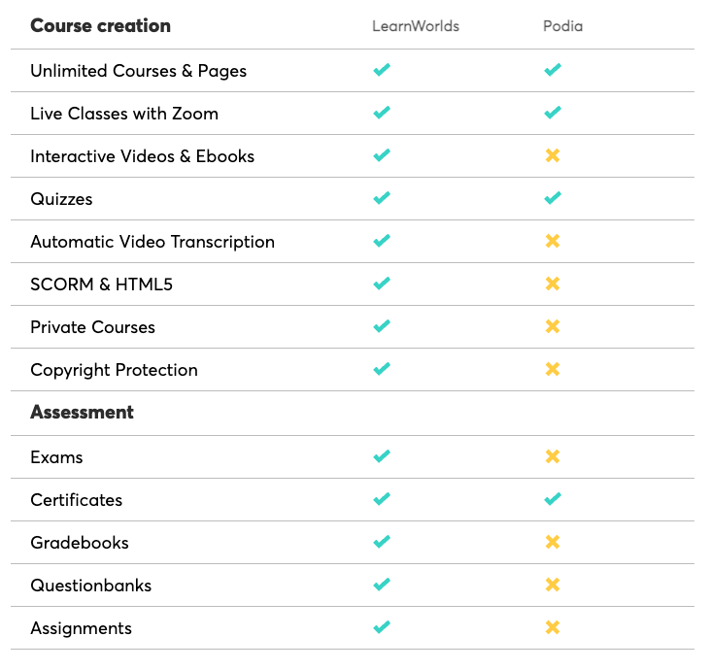This screenshot has height=670, width=710.
Task: Click Podia checkmark for Live Classes with Zoom
Action: point(553,113)
